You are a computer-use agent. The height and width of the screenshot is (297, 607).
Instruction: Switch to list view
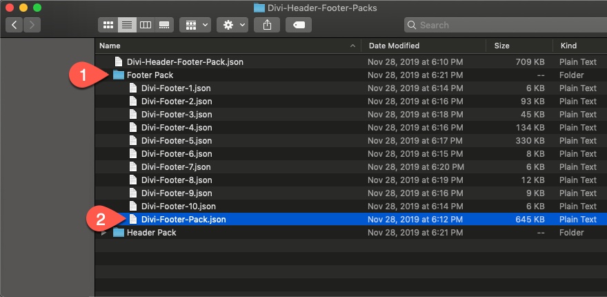127,25
